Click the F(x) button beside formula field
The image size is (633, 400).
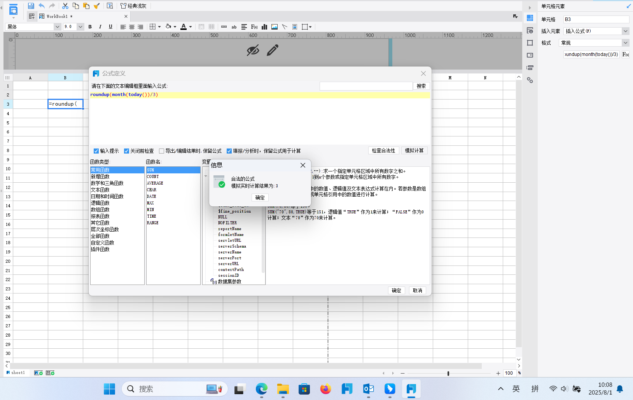626,54
